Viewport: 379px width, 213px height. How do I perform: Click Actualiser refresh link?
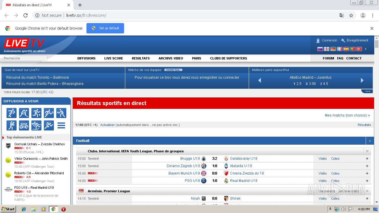coord(107,125)
